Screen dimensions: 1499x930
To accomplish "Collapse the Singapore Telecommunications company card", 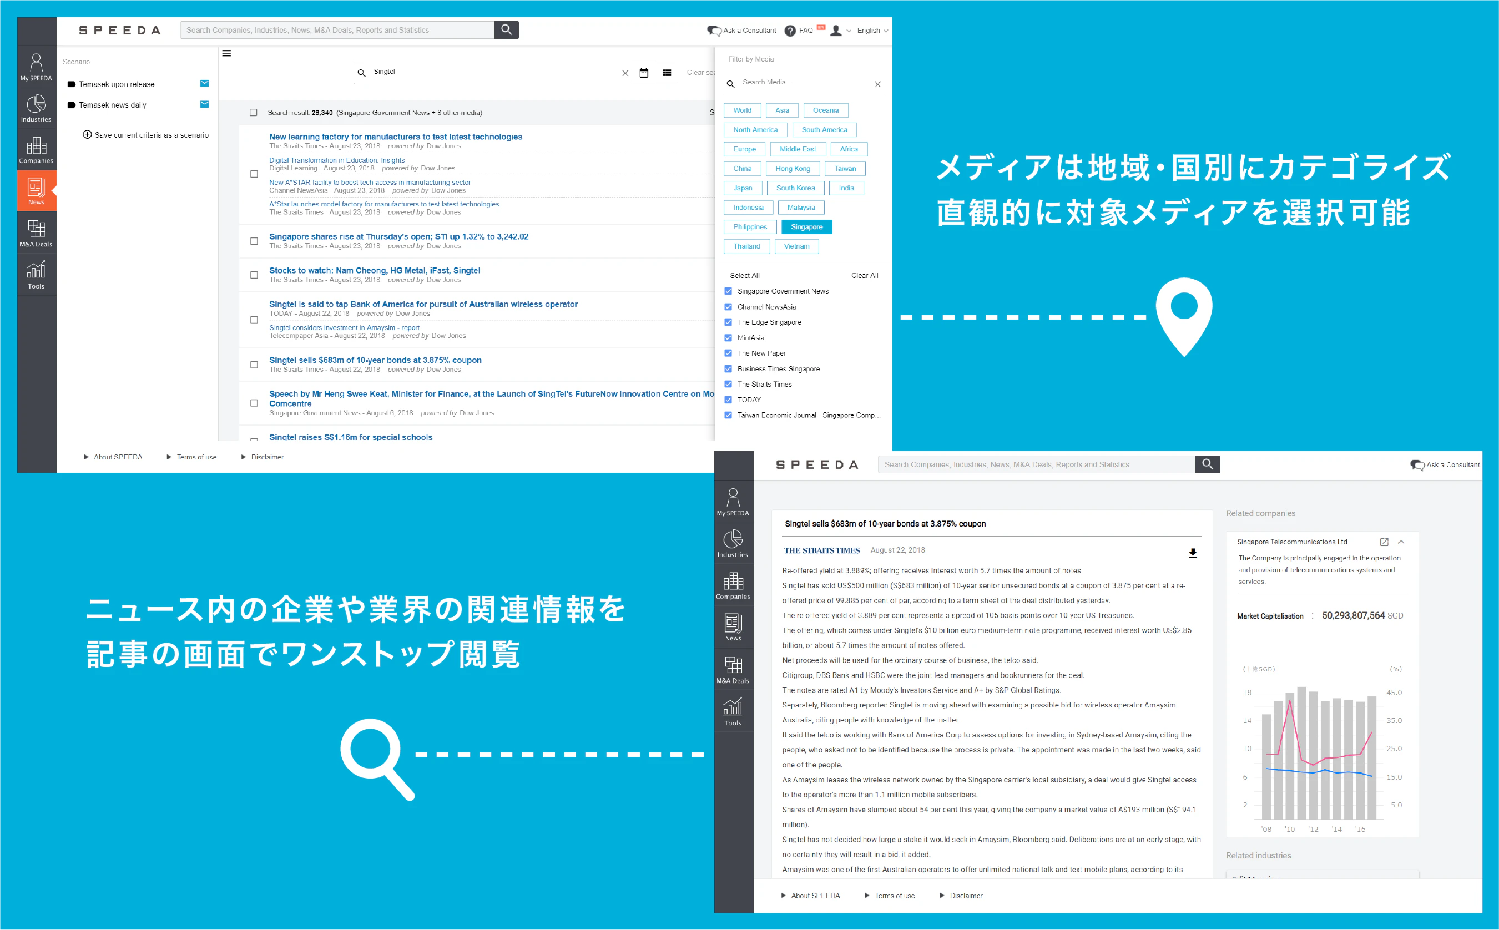I will (x=1401, y=542).
